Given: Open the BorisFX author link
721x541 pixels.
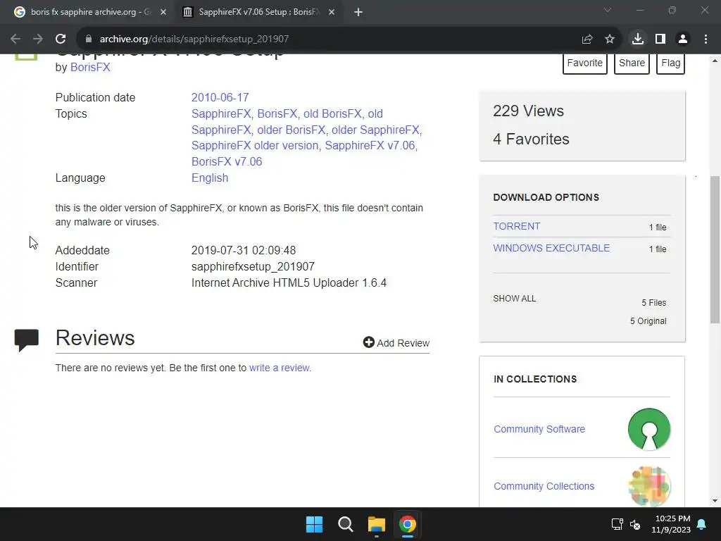Looking at the screenshot, I should coord(90,67).
